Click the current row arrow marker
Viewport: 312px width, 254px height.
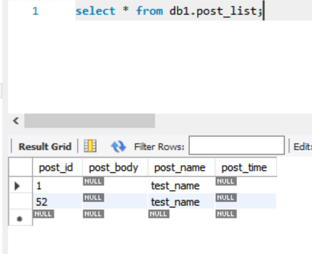coord(17,186)
